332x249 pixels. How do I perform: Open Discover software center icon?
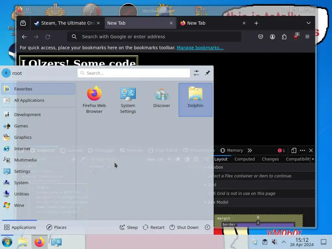161,100
